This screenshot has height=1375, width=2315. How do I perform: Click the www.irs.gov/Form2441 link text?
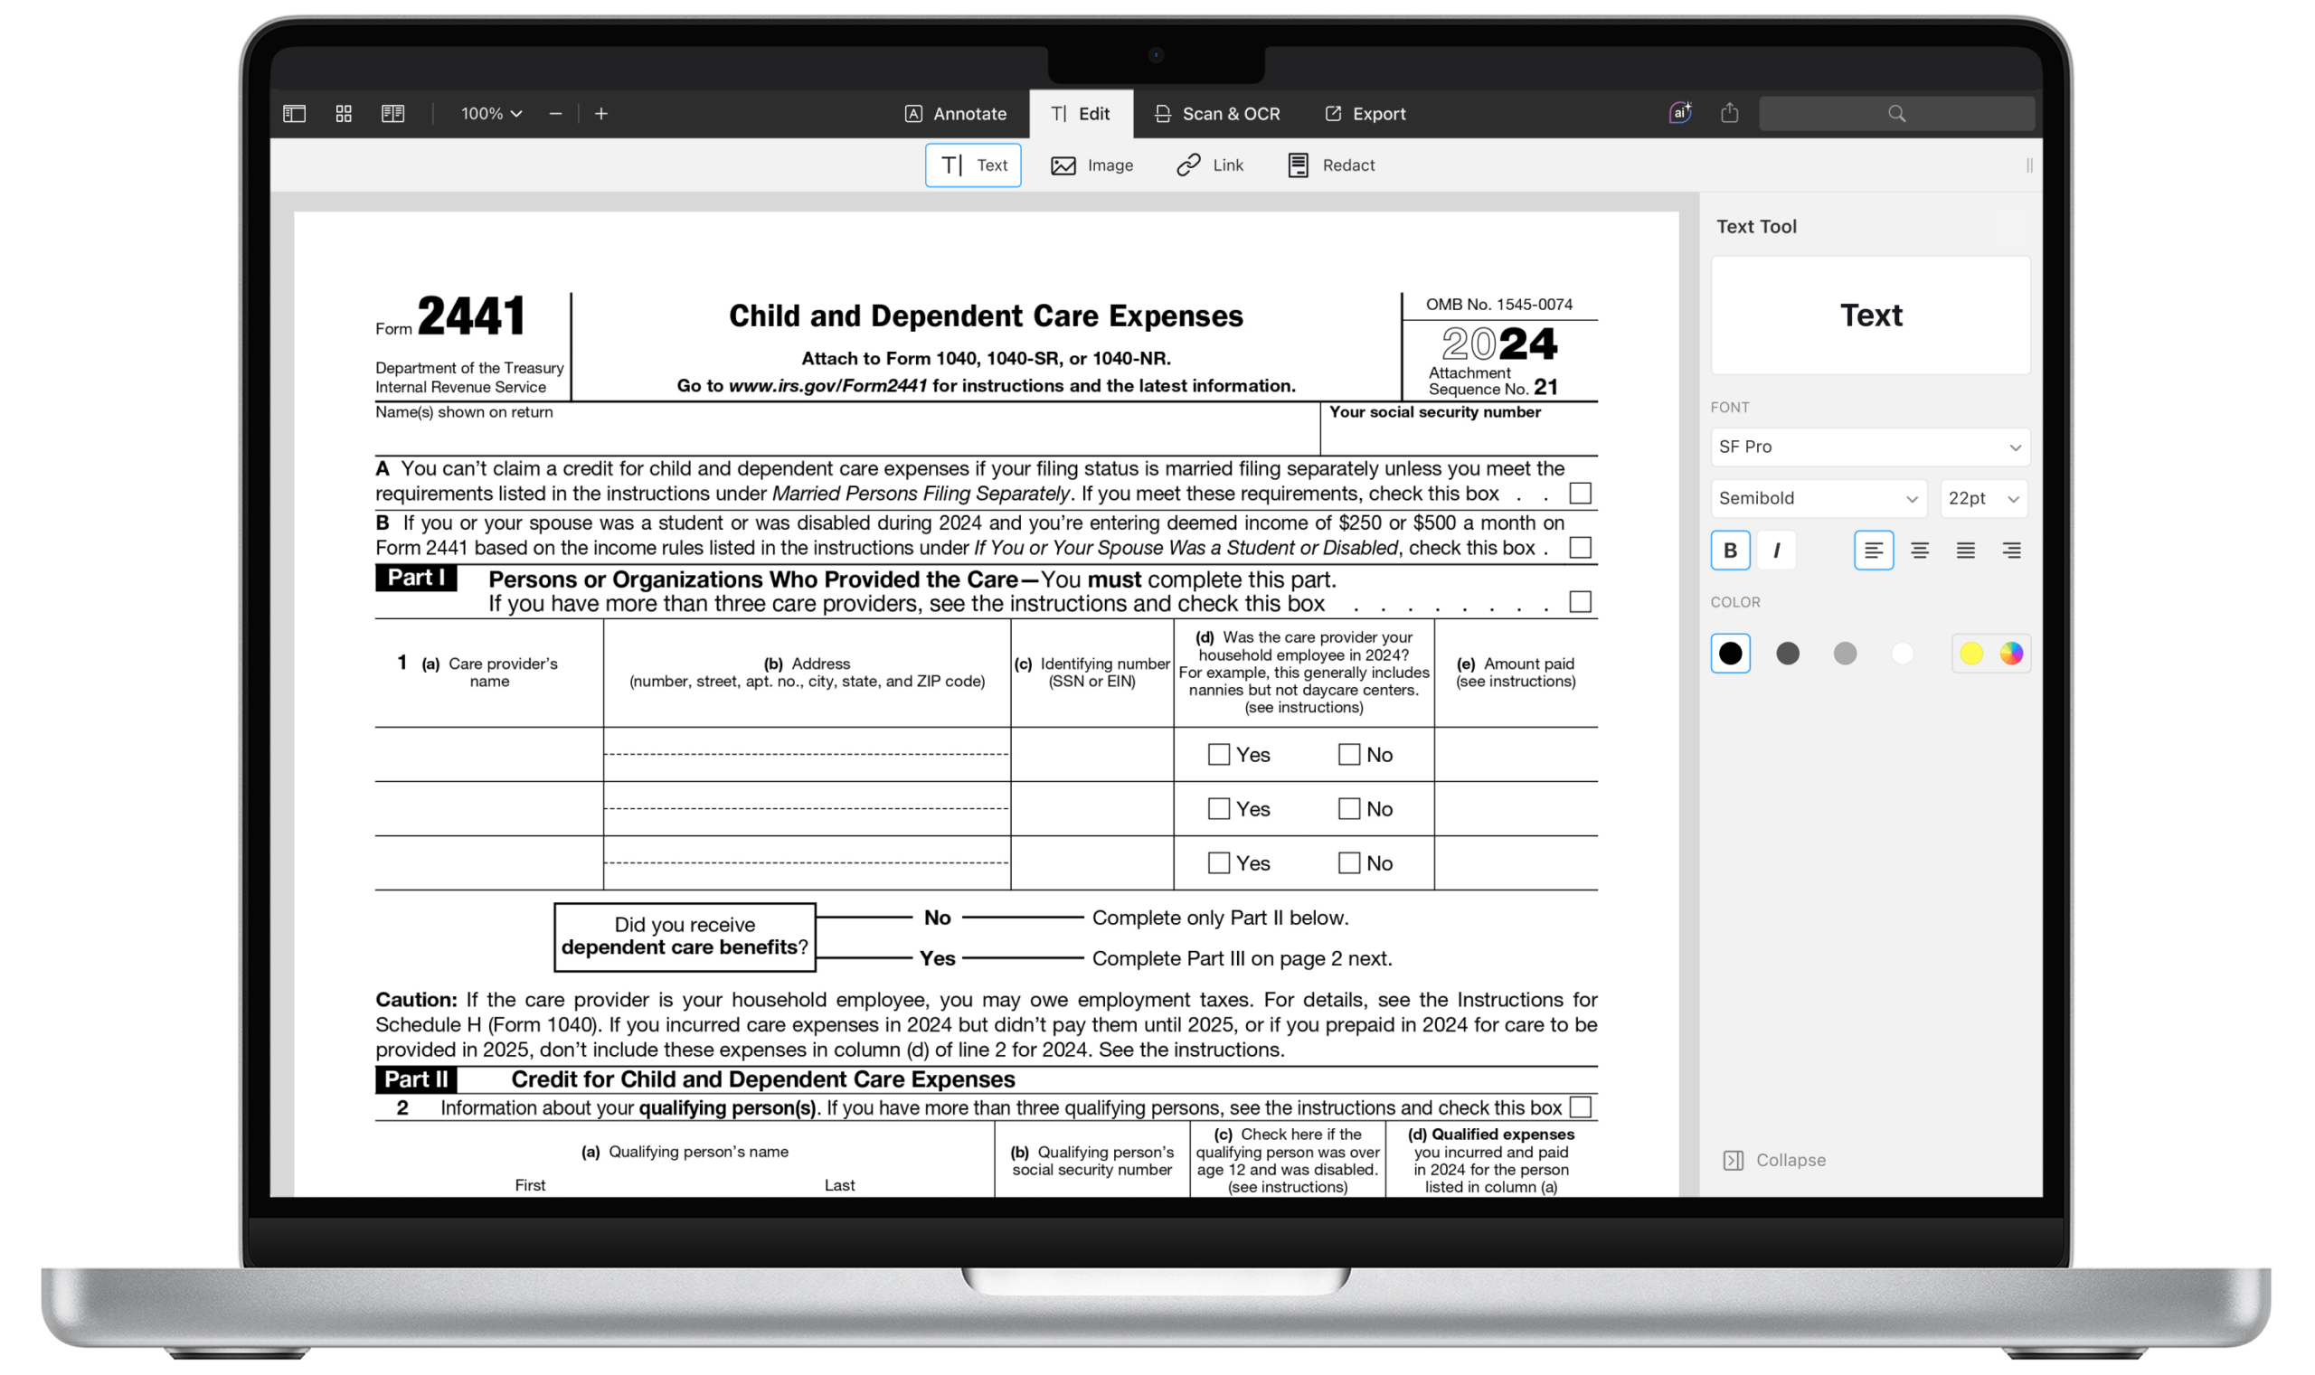(827, 385)
